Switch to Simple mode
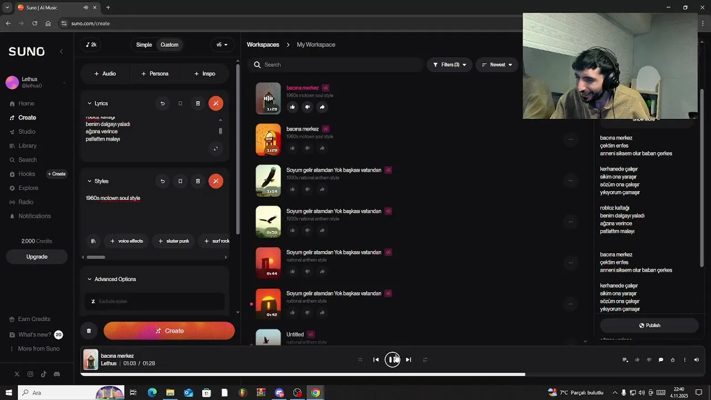 144,45
